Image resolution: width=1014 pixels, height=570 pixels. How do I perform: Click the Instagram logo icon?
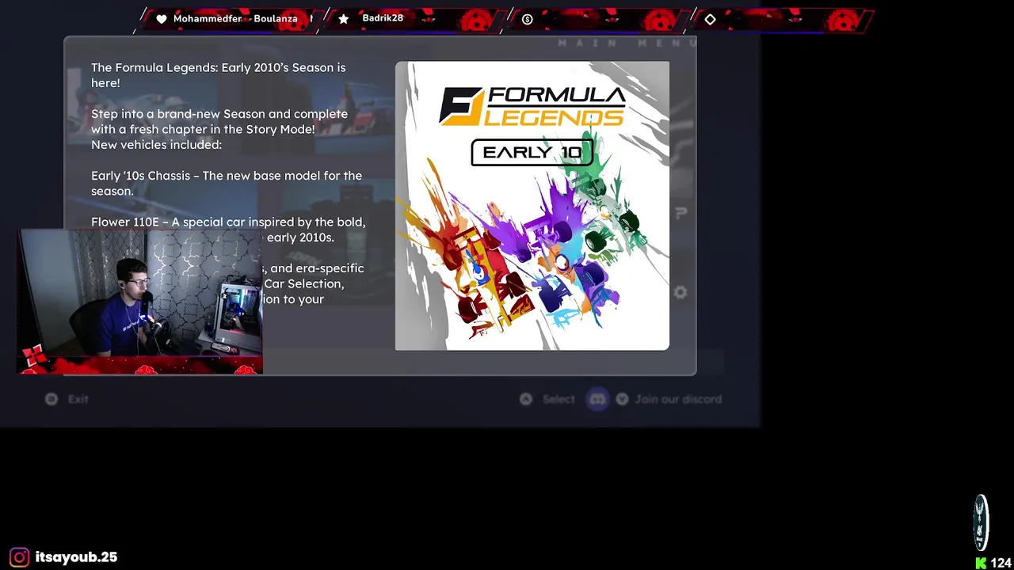(20, 557)
